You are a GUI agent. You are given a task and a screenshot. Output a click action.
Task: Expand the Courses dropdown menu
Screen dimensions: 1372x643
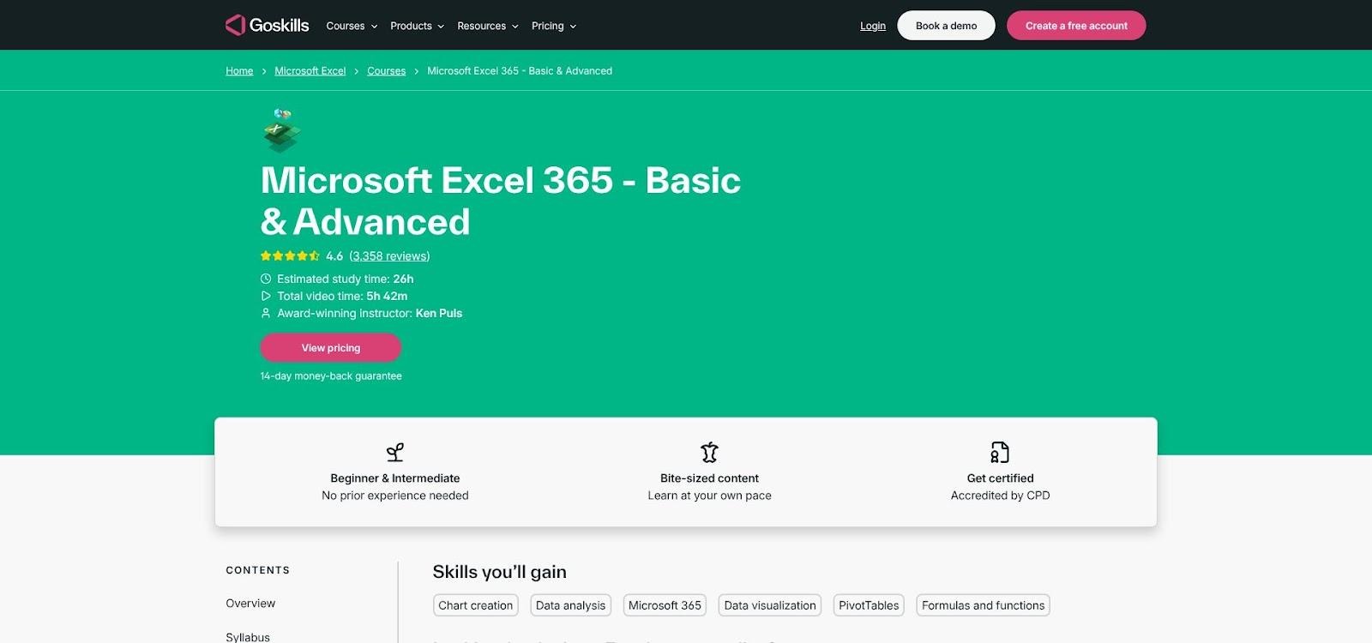point(352,26)
